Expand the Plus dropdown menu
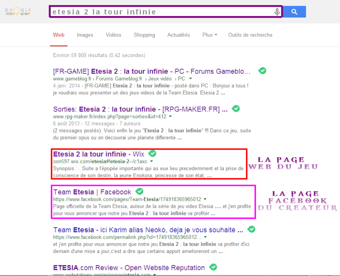The width and height of the screenshot is (340, 276). tap(210, 35)
